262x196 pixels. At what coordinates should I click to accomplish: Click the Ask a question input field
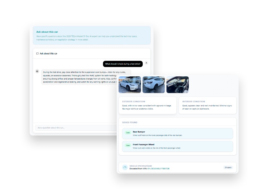[77, 128]
